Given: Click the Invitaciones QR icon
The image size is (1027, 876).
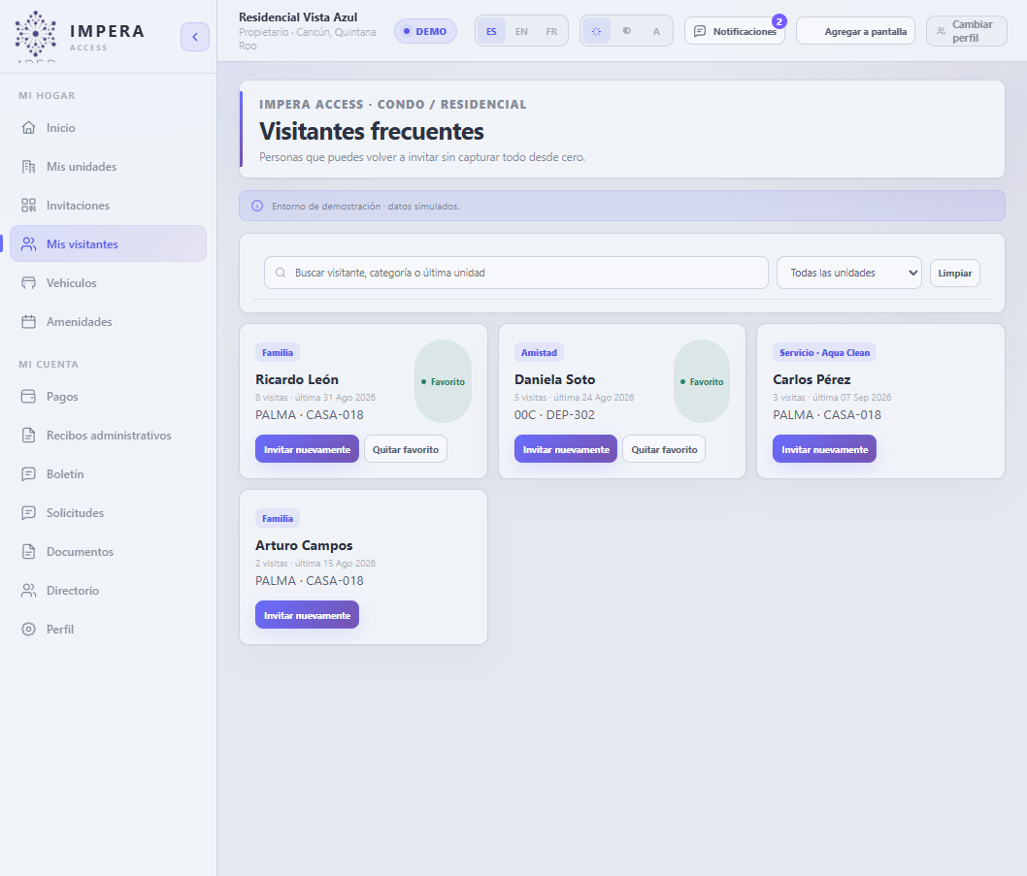Looking at the screenshot, I should click(29, 205).
